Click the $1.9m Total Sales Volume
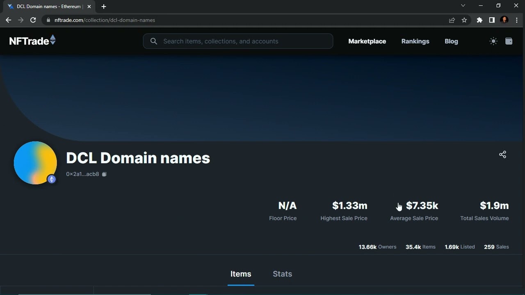 494,206
